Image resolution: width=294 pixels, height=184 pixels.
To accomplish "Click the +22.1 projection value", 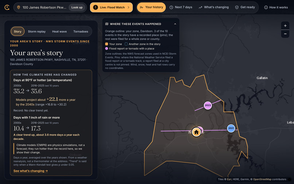I will pos(52,99).
